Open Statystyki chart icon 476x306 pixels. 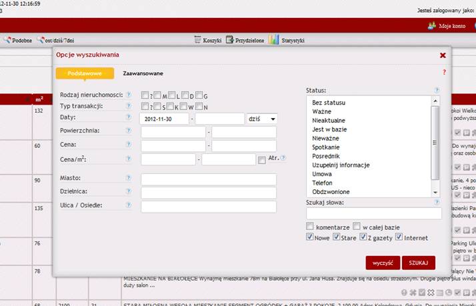[x=274, y=40]
